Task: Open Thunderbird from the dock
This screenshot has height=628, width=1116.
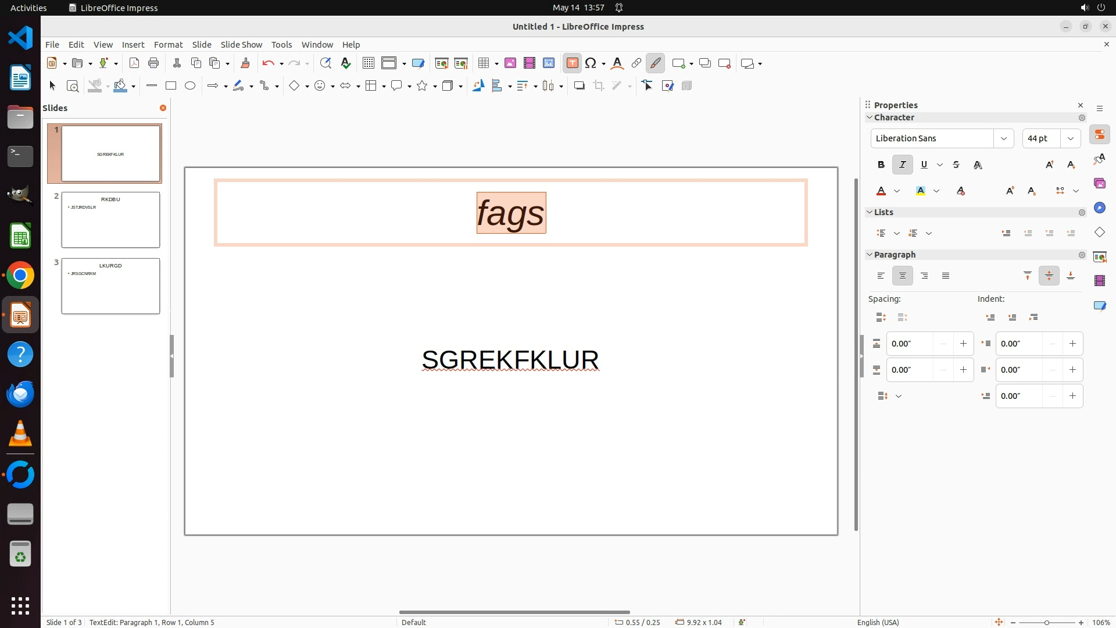Action: coord(20,394)
